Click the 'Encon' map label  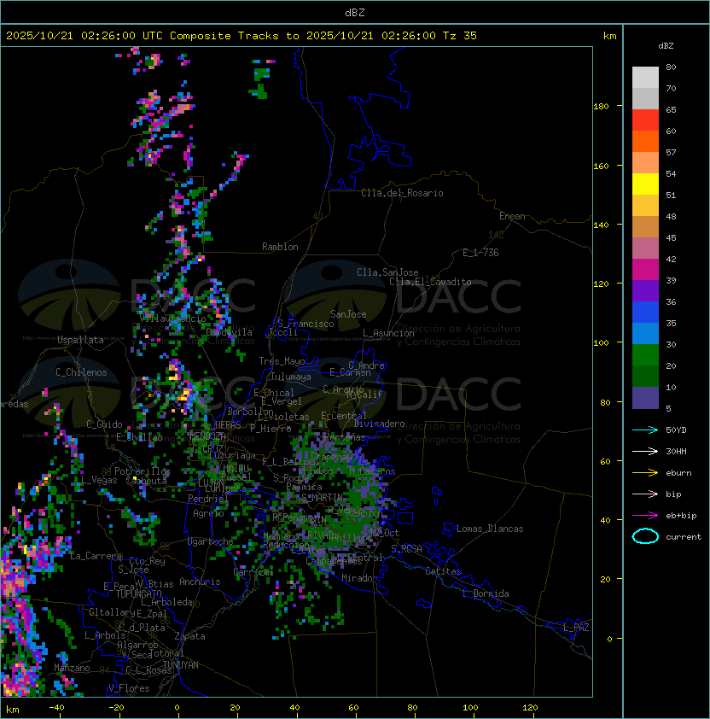pos(512,216)
